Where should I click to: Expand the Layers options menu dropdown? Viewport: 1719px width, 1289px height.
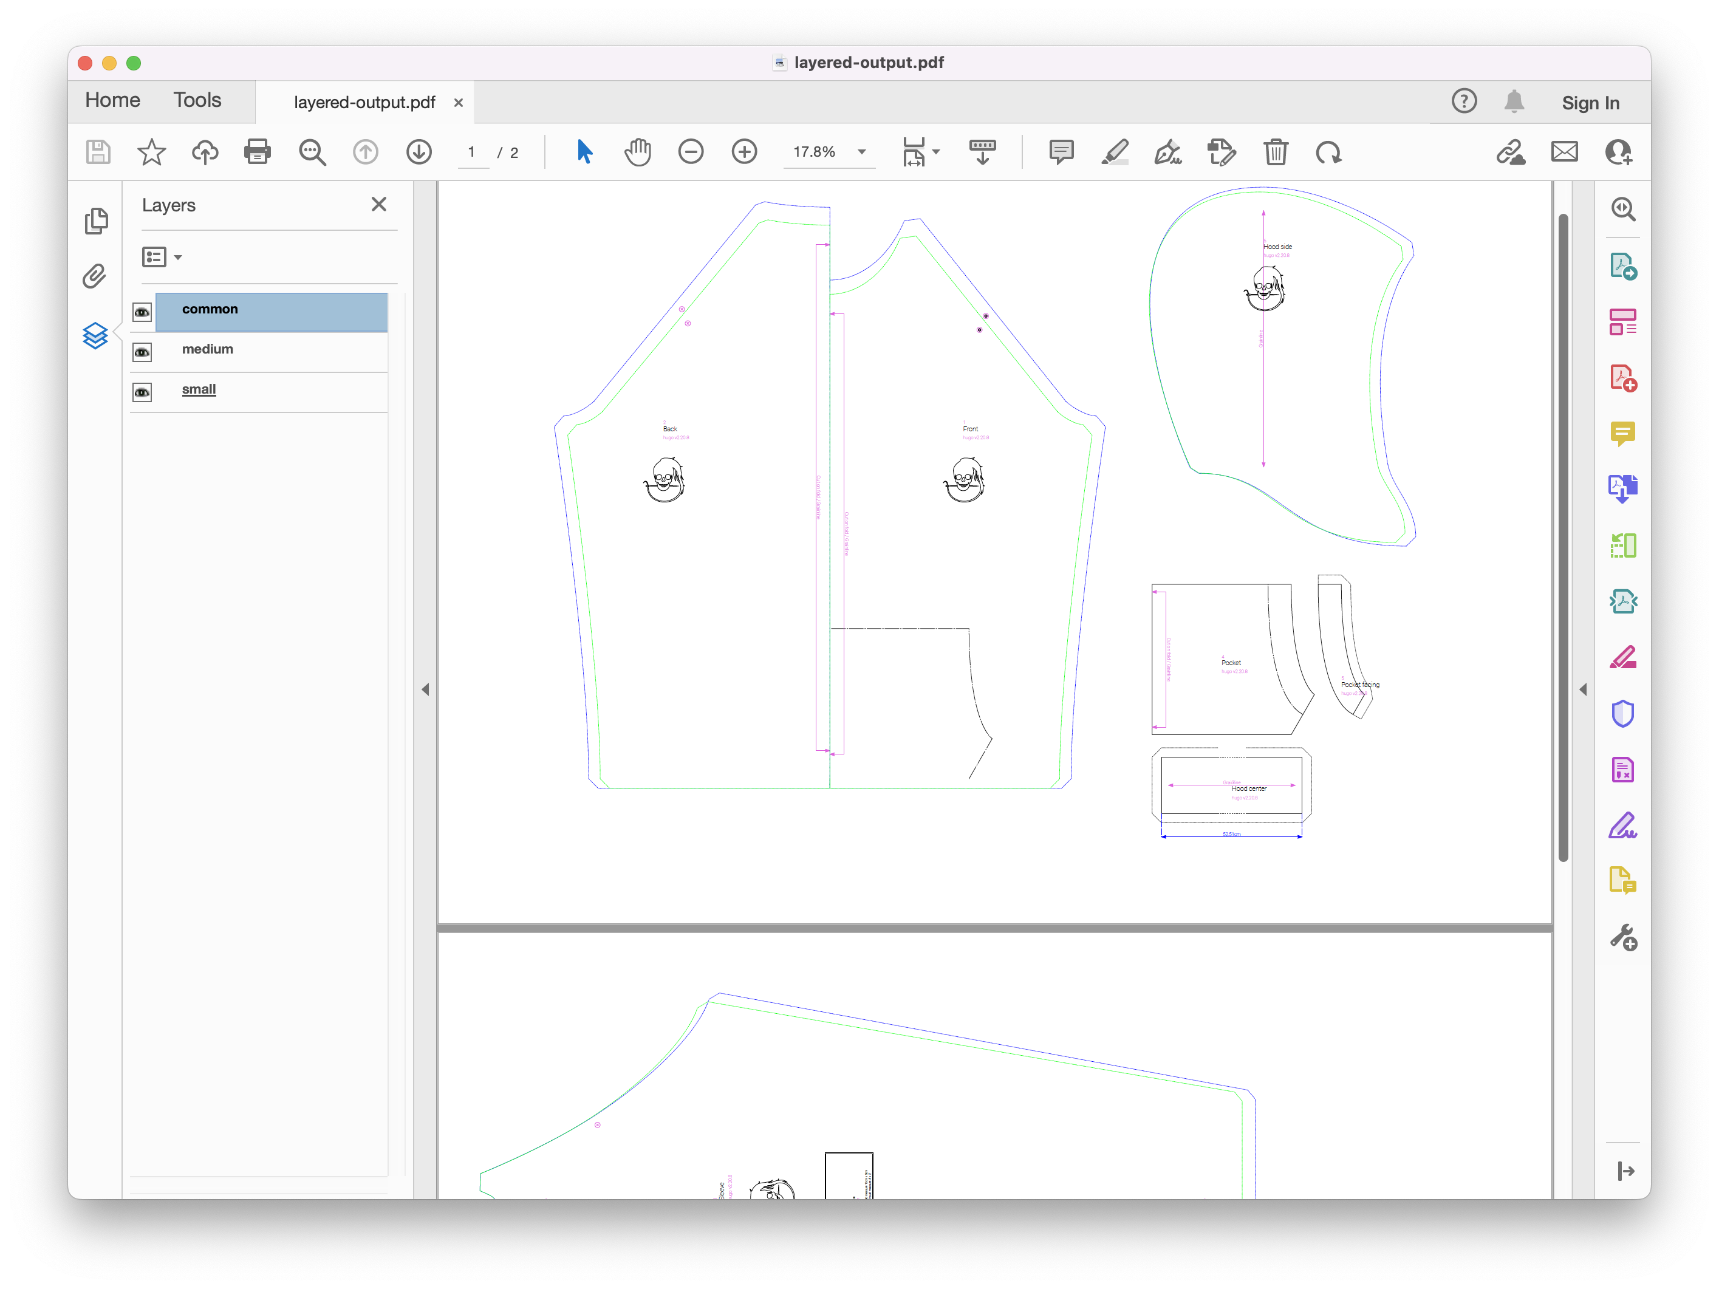tap(178, 257)
